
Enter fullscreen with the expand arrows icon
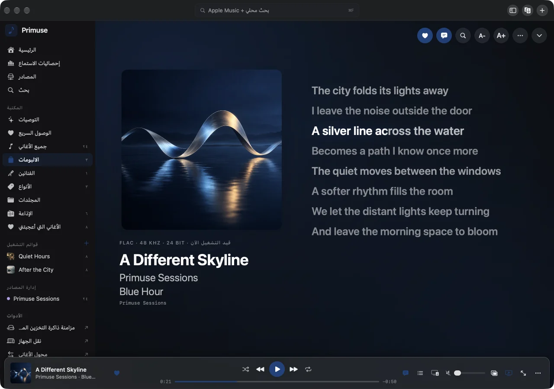pyautogui.click(x=523, y=373)
